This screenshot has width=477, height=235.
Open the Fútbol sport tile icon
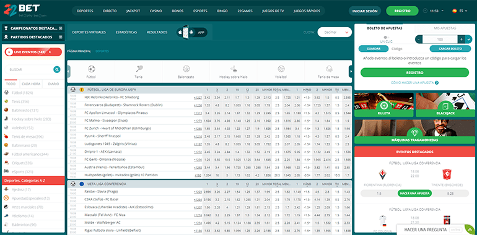(x=91, y=69)
